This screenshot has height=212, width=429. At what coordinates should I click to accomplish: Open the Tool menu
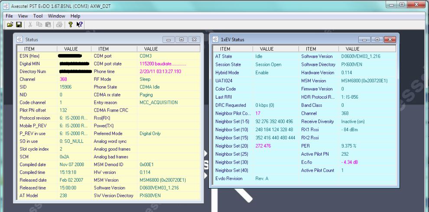pyautogui.click(x=38, y=16)
